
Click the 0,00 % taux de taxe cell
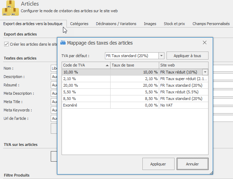pyautogui.click(x=135, y=105)
